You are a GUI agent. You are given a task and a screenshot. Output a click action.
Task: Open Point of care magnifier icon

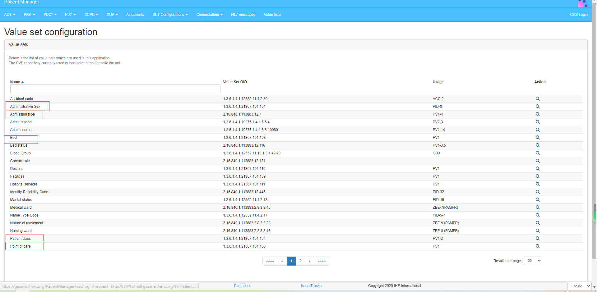(x=537, y=246)
